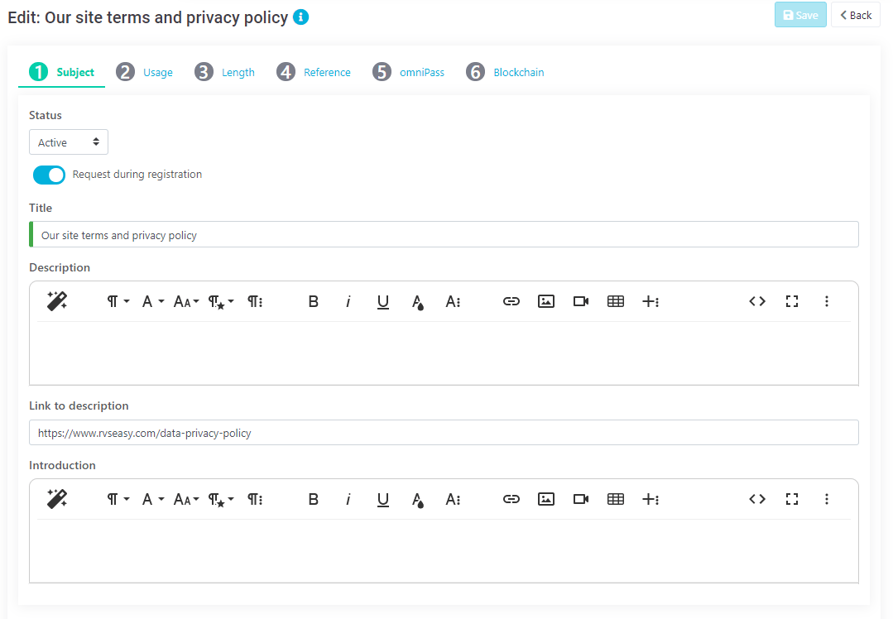Insert a link in the Description editor
The height and width of the screenshot is (619, 893).
coord(511,301)
